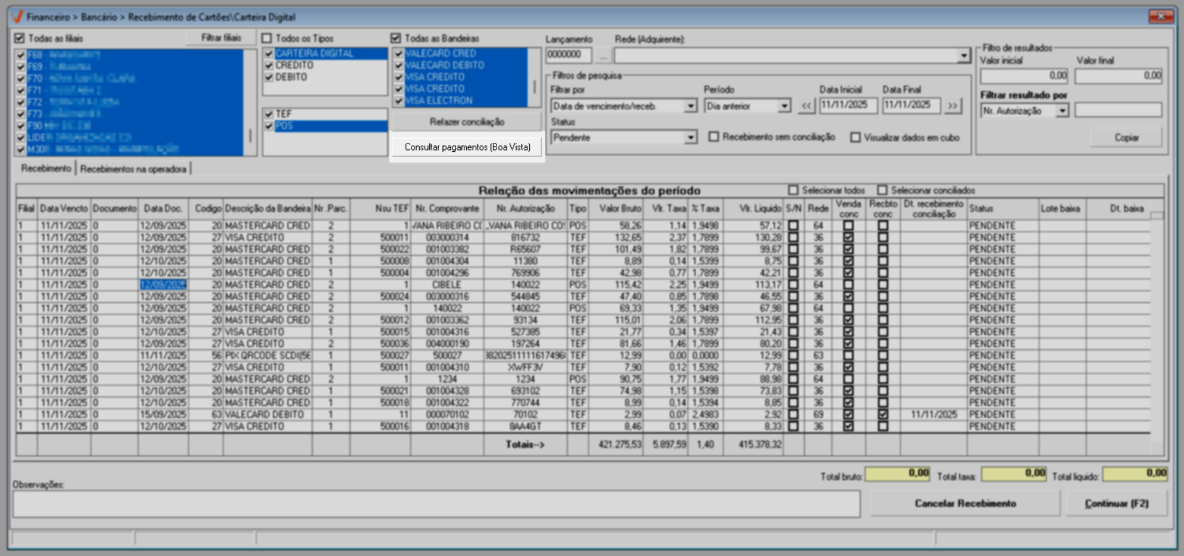1184x556 pixels.
Task: Click the Observações text field
Action: point(436,504)
